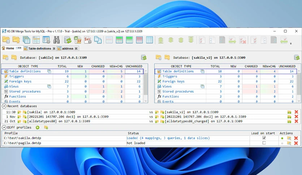Click sakila Table definitions TOTAL value 19

pyautogui.click(x=66, y=71)
